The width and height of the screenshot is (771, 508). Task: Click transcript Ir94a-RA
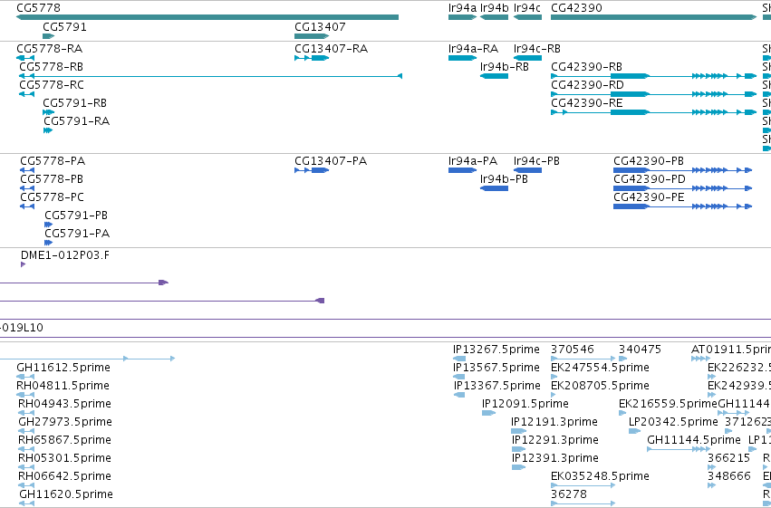pos(462,58)
